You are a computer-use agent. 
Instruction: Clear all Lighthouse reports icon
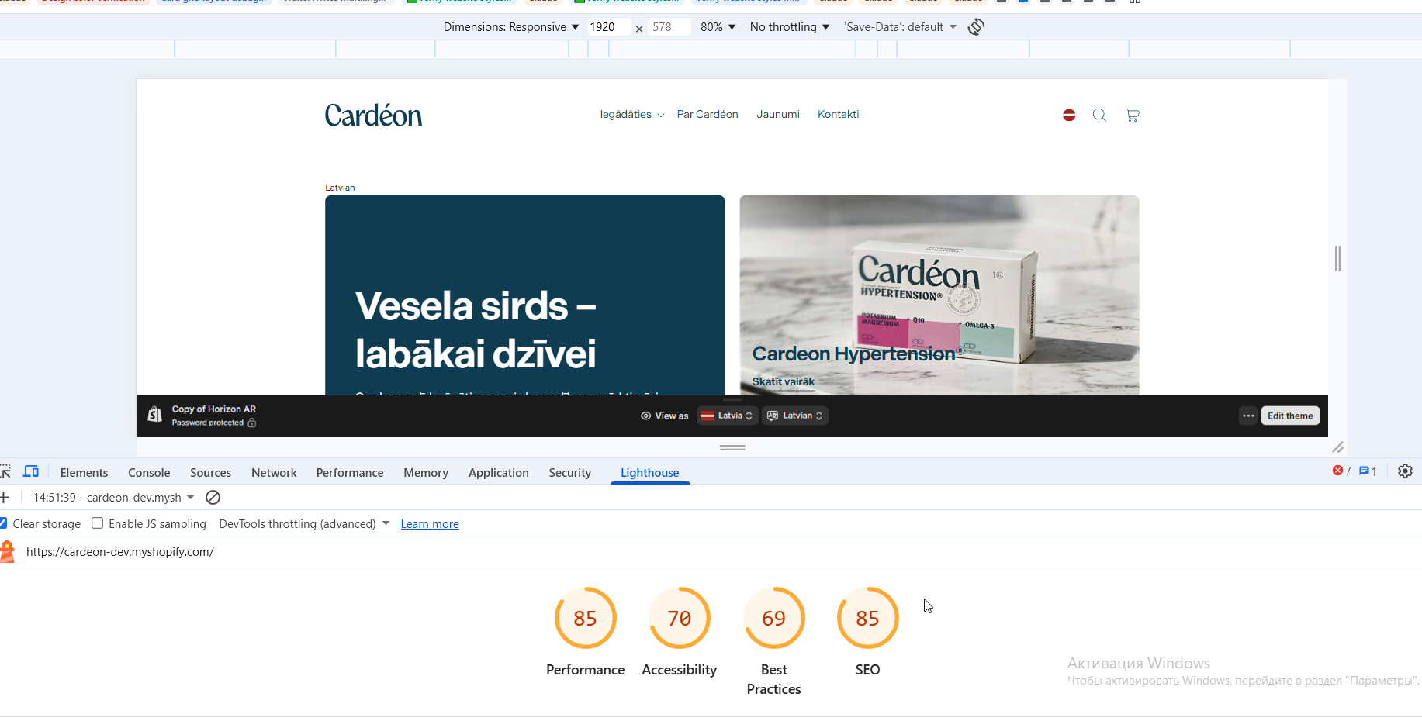click(x=213, y=497)
